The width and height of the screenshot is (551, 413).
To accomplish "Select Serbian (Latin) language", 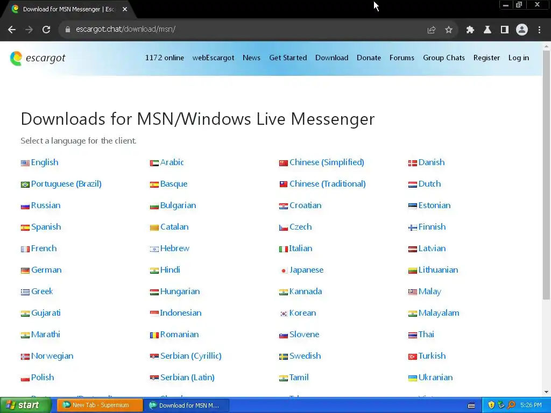I will point(187,378).
